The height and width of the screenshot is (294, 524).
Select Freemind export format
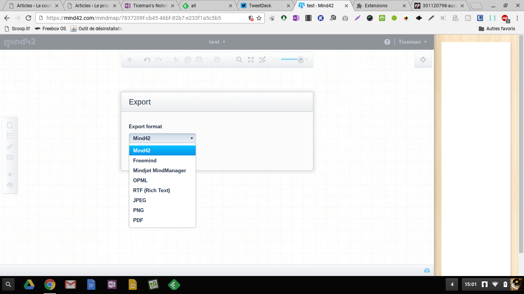(162, 160)
